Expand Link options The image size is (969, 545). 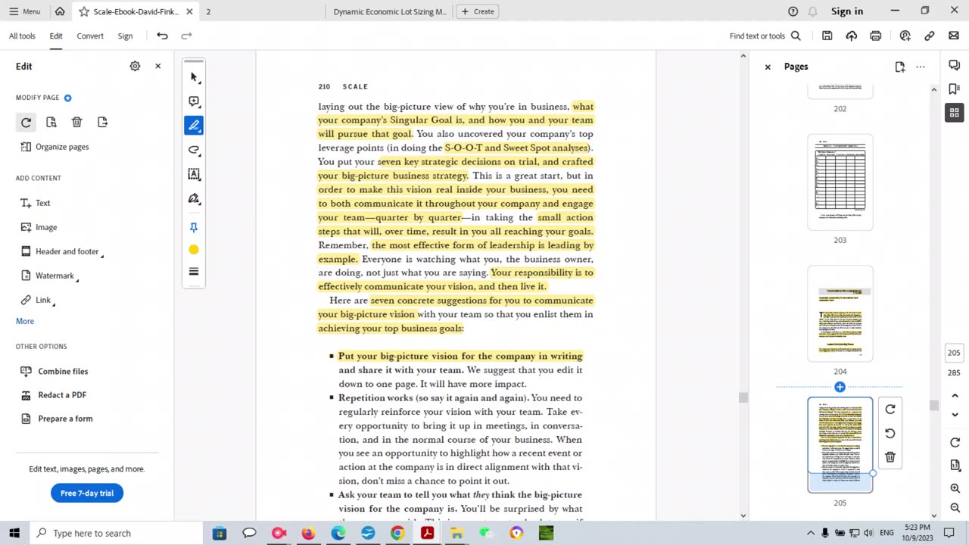click(x=37, y=300)
